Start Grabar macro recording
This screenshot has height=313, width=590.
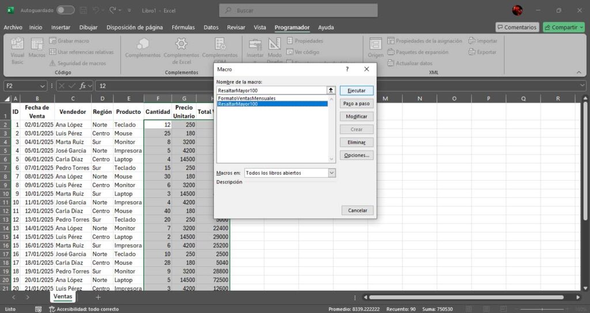[69, 41]
